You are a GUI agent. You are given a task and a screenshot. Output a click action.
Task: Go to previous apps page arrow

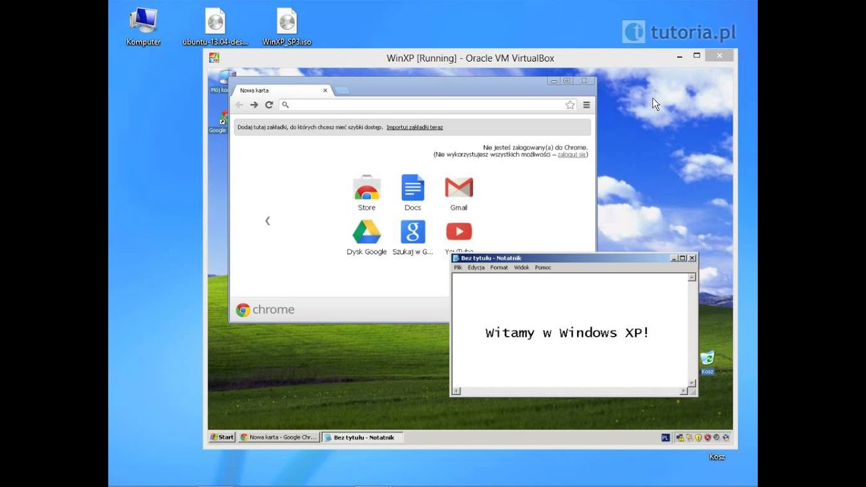click(x=267, y=221)
